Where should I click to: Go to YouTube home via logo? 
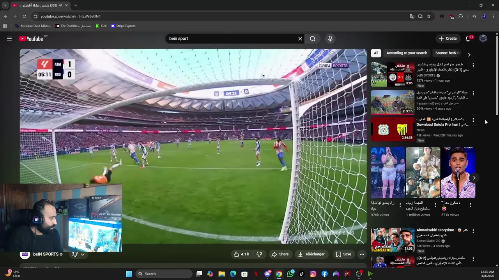tap(31, 38)
